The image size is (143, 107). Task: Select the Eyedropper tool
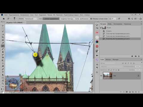coord(3,43)
